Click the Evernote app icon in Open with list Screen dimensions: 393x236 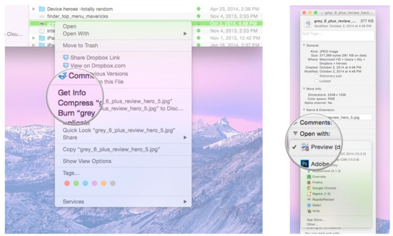pos(309,177)
